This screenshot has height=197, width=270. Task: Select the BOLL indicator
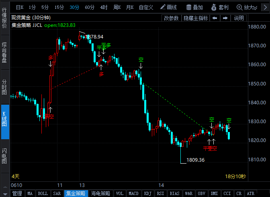(43, 193)
